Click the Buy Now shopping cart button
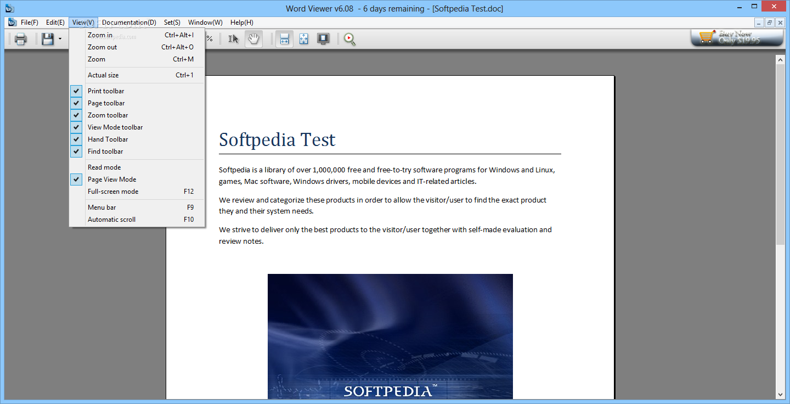Screen dimensions: 790x404 point(737,37)
